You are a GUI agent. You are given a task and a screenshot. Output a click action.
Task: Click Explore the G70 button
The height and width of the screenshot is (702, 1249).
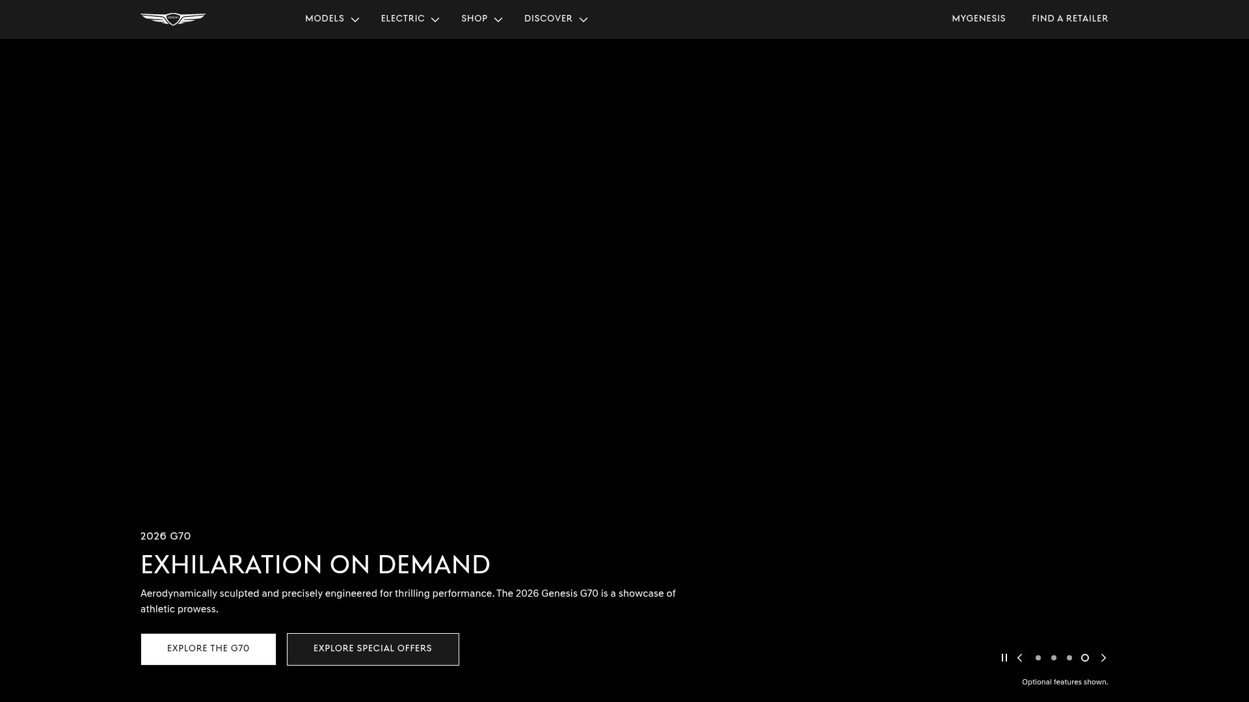click(208, 649)
